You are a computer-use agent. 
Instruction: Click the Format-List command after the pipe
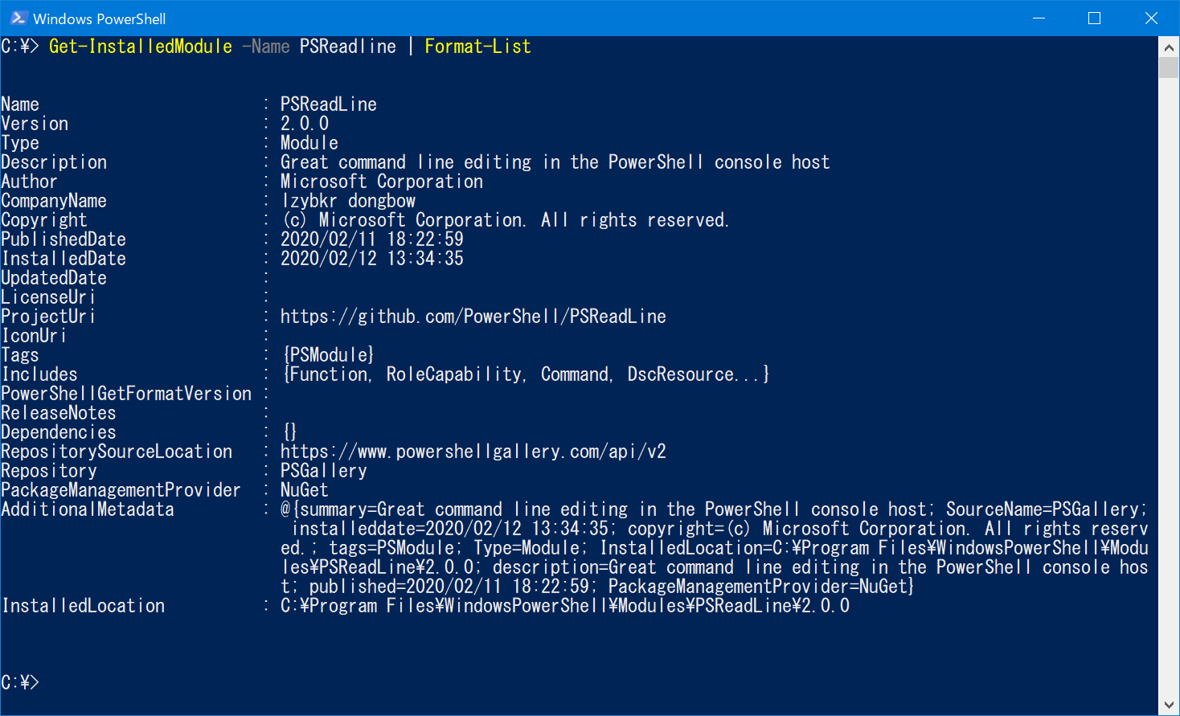(x=477, y=46)
